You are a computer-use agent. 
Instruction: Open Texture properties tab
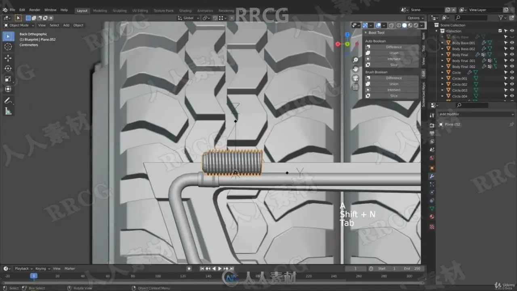tap(432, 227)
